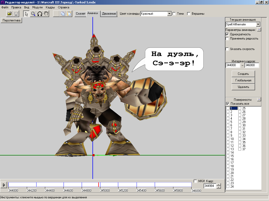Click the Open file folder icon
The width and height of the screenshot is (269, 201).
pyautogui.click(x=9, y=14)
